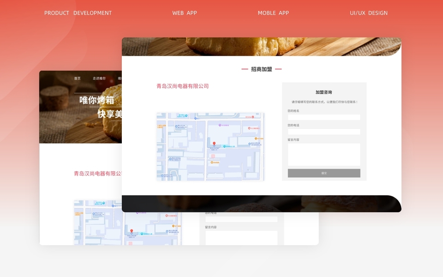Choose the UI/UX DESIGN header item

tap(369, 13)
